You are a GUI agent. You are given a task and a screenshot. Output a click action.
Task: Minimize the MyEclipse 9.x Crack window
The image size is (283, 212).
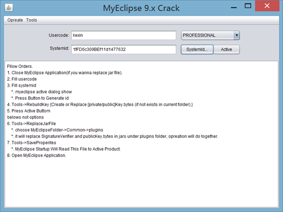pyautogui.click(x=234, y=7)
